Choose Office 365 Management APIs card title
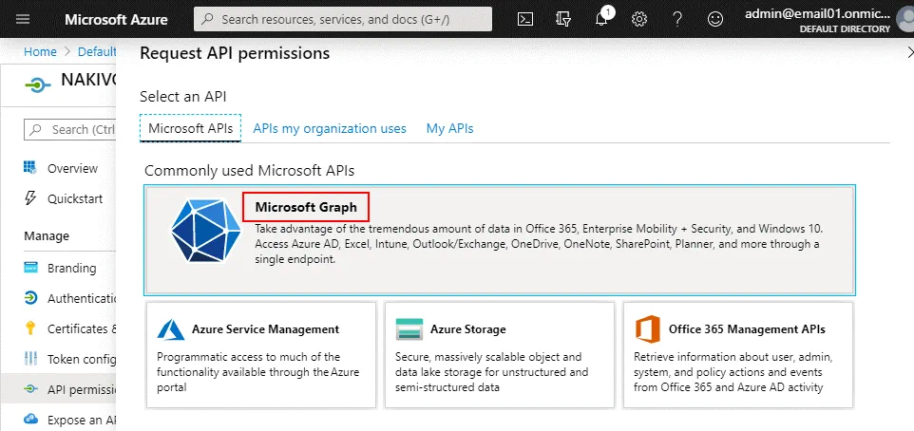This screenshot has width=914, height=431. click(747, 329)
